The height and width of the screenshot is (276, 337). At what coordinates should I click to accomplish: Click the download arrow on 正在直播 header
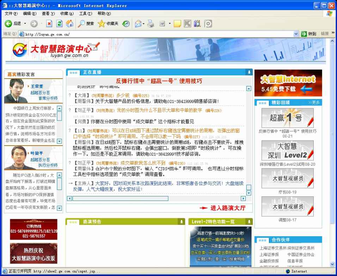click(x=249, y=72)
